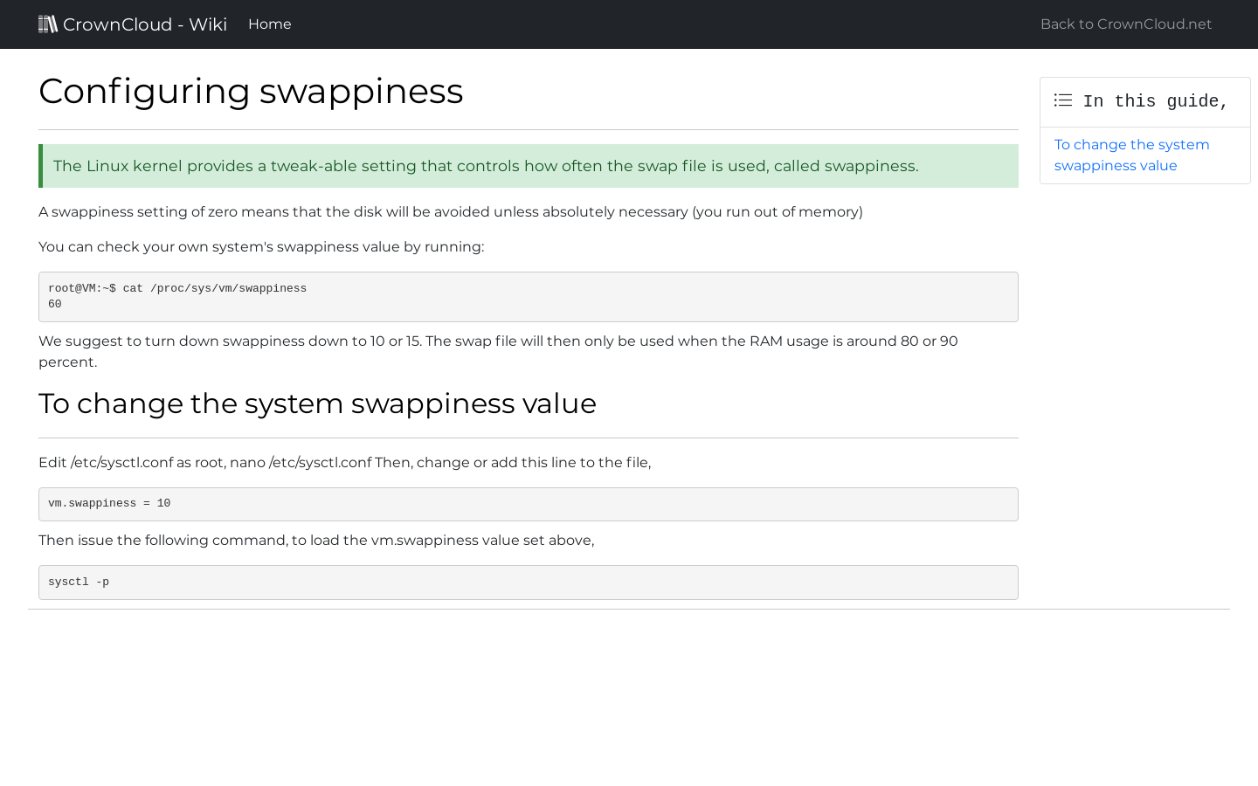Click the 'sysctl -p' command block

(529, 583)
